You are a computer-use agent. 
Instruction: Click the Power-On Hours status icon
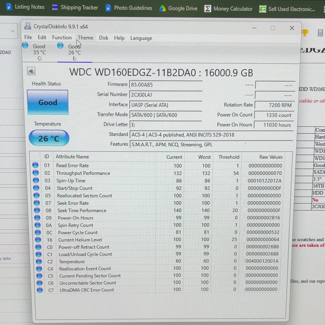(x=37, y=217)
